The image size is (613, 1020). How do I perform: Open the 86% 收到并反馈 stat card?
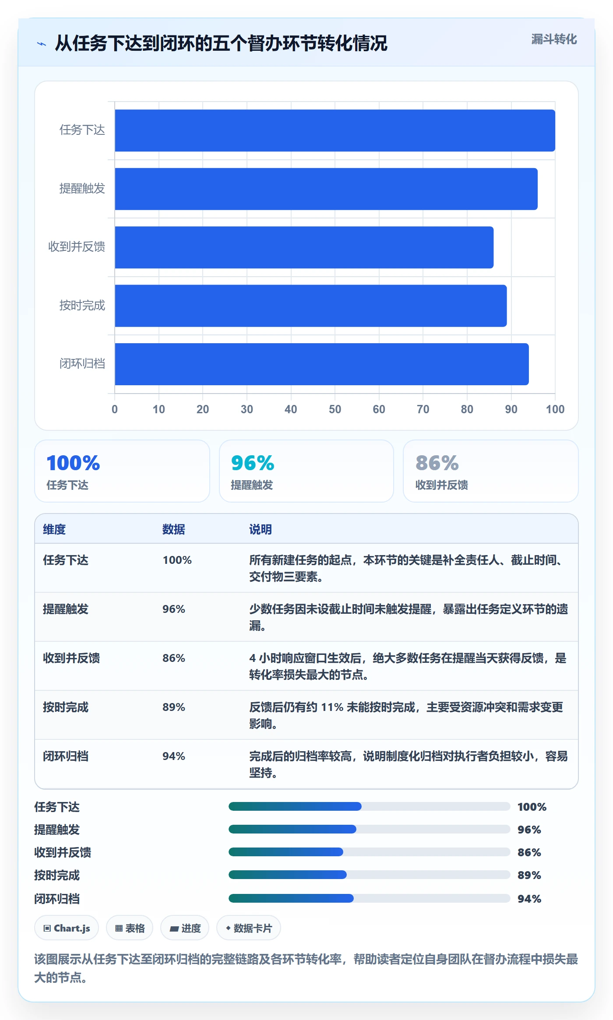click(x=491, y=471)
